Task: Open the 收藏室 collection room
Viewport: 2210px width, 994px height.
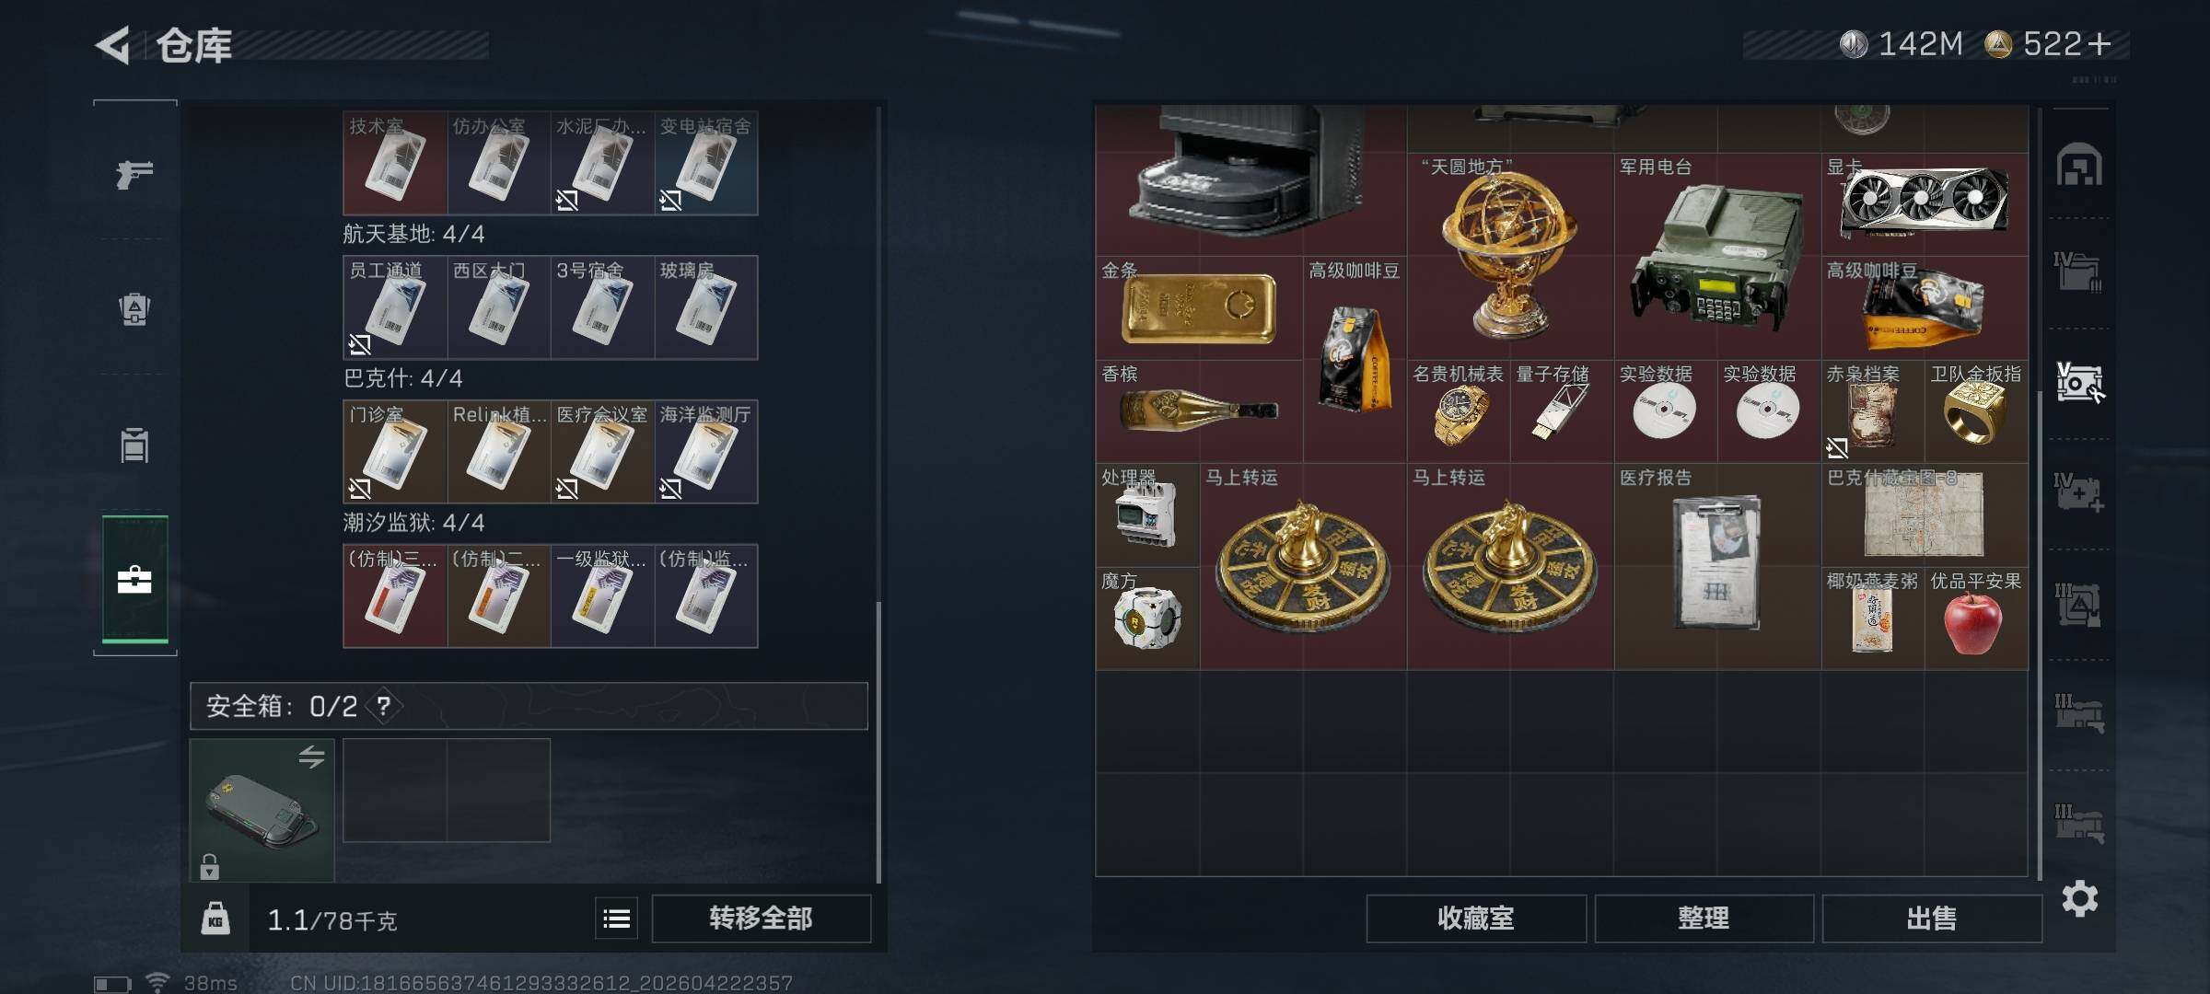Action: [1476, 918]
